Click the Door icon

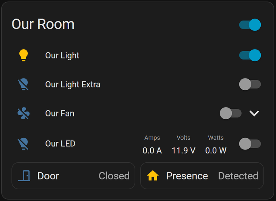point(24,176)
